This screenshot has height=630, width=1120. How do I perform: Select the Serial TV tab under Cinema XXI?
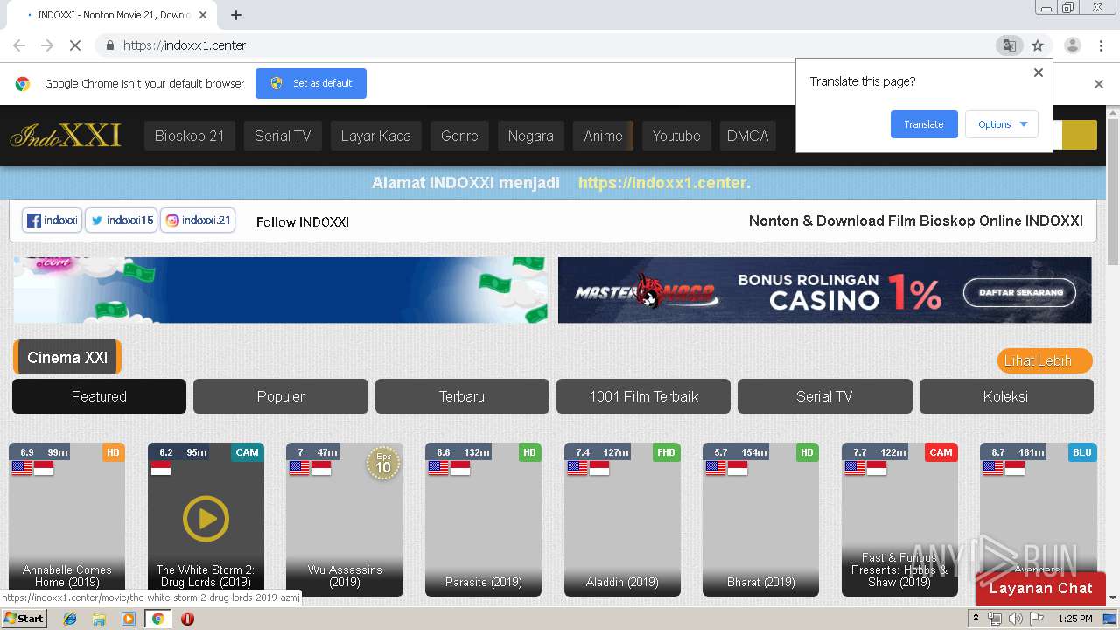pyautogui.click(x=824, y=396)
